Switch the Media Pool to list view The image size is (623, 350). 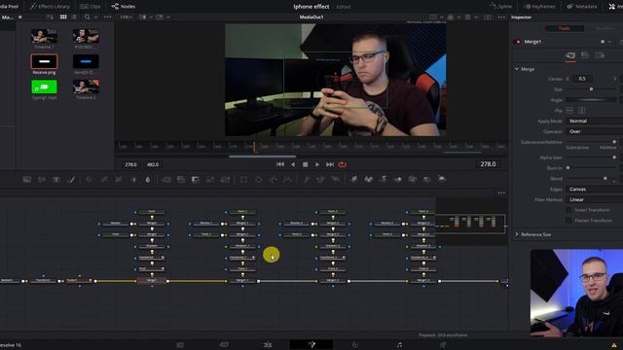point(74,17)
